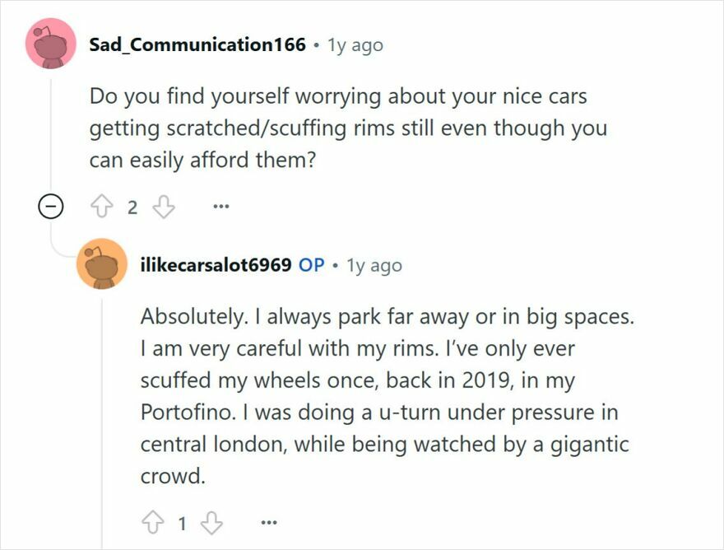The width and height of the screenshot is (724, 550).
Task: Click the reply's 1y ago timestamp
Action: pyautogui.click(x=375, y=264)
